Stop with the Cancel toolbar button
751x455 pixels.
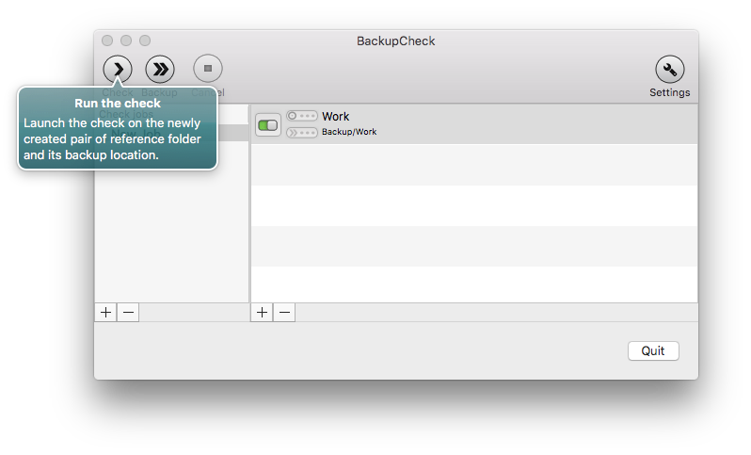208,68
